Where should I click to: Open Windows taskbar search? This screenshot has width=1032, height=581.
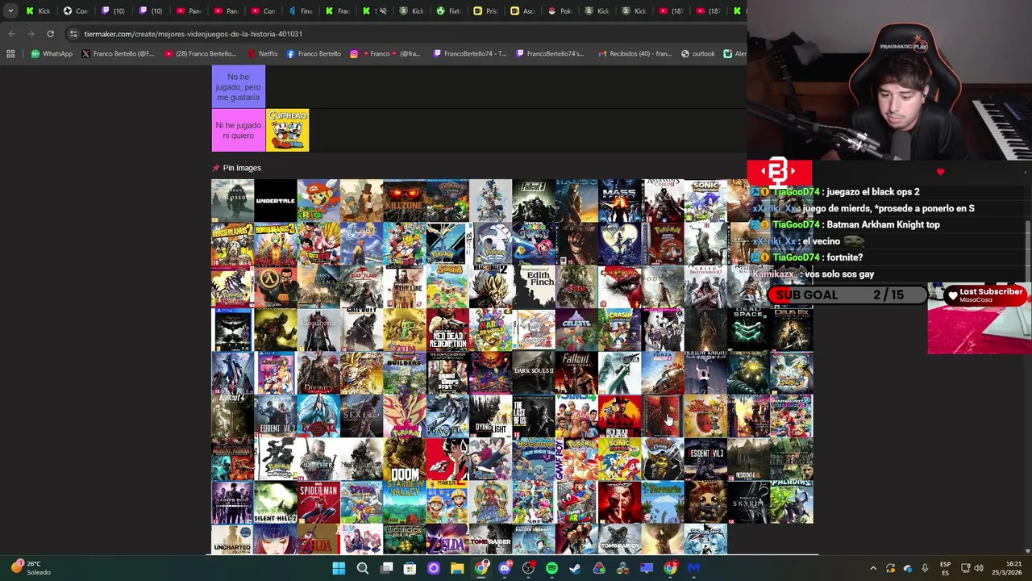coord(363,568)
